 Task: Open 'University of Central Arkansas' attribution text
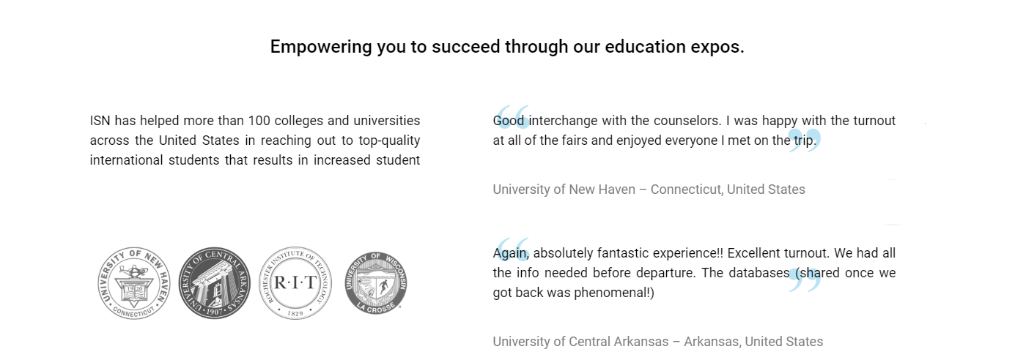[581, 342]
